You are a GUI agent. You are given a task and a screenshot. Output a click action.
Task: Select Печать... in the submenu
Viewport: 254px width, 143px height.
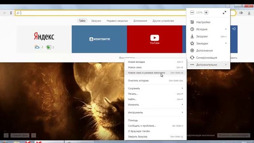[156, 94]
